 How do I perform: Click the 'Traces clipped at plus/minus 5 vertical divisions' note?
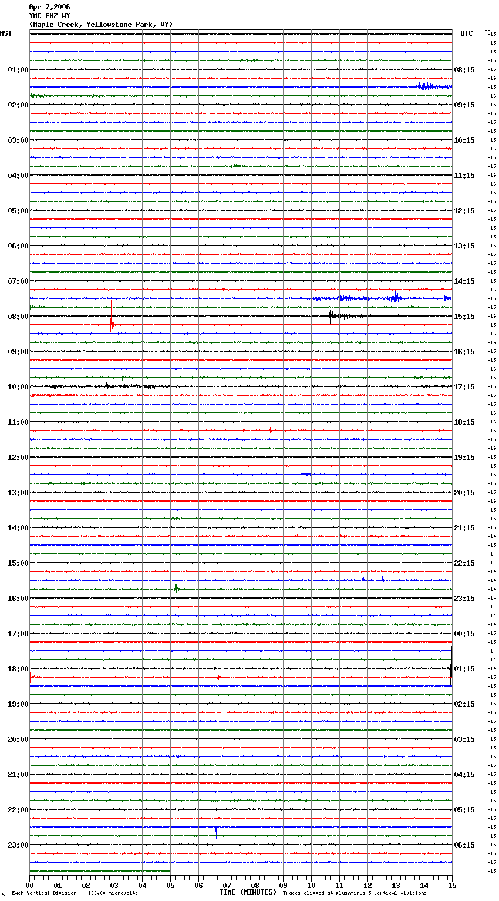(355, 893)
